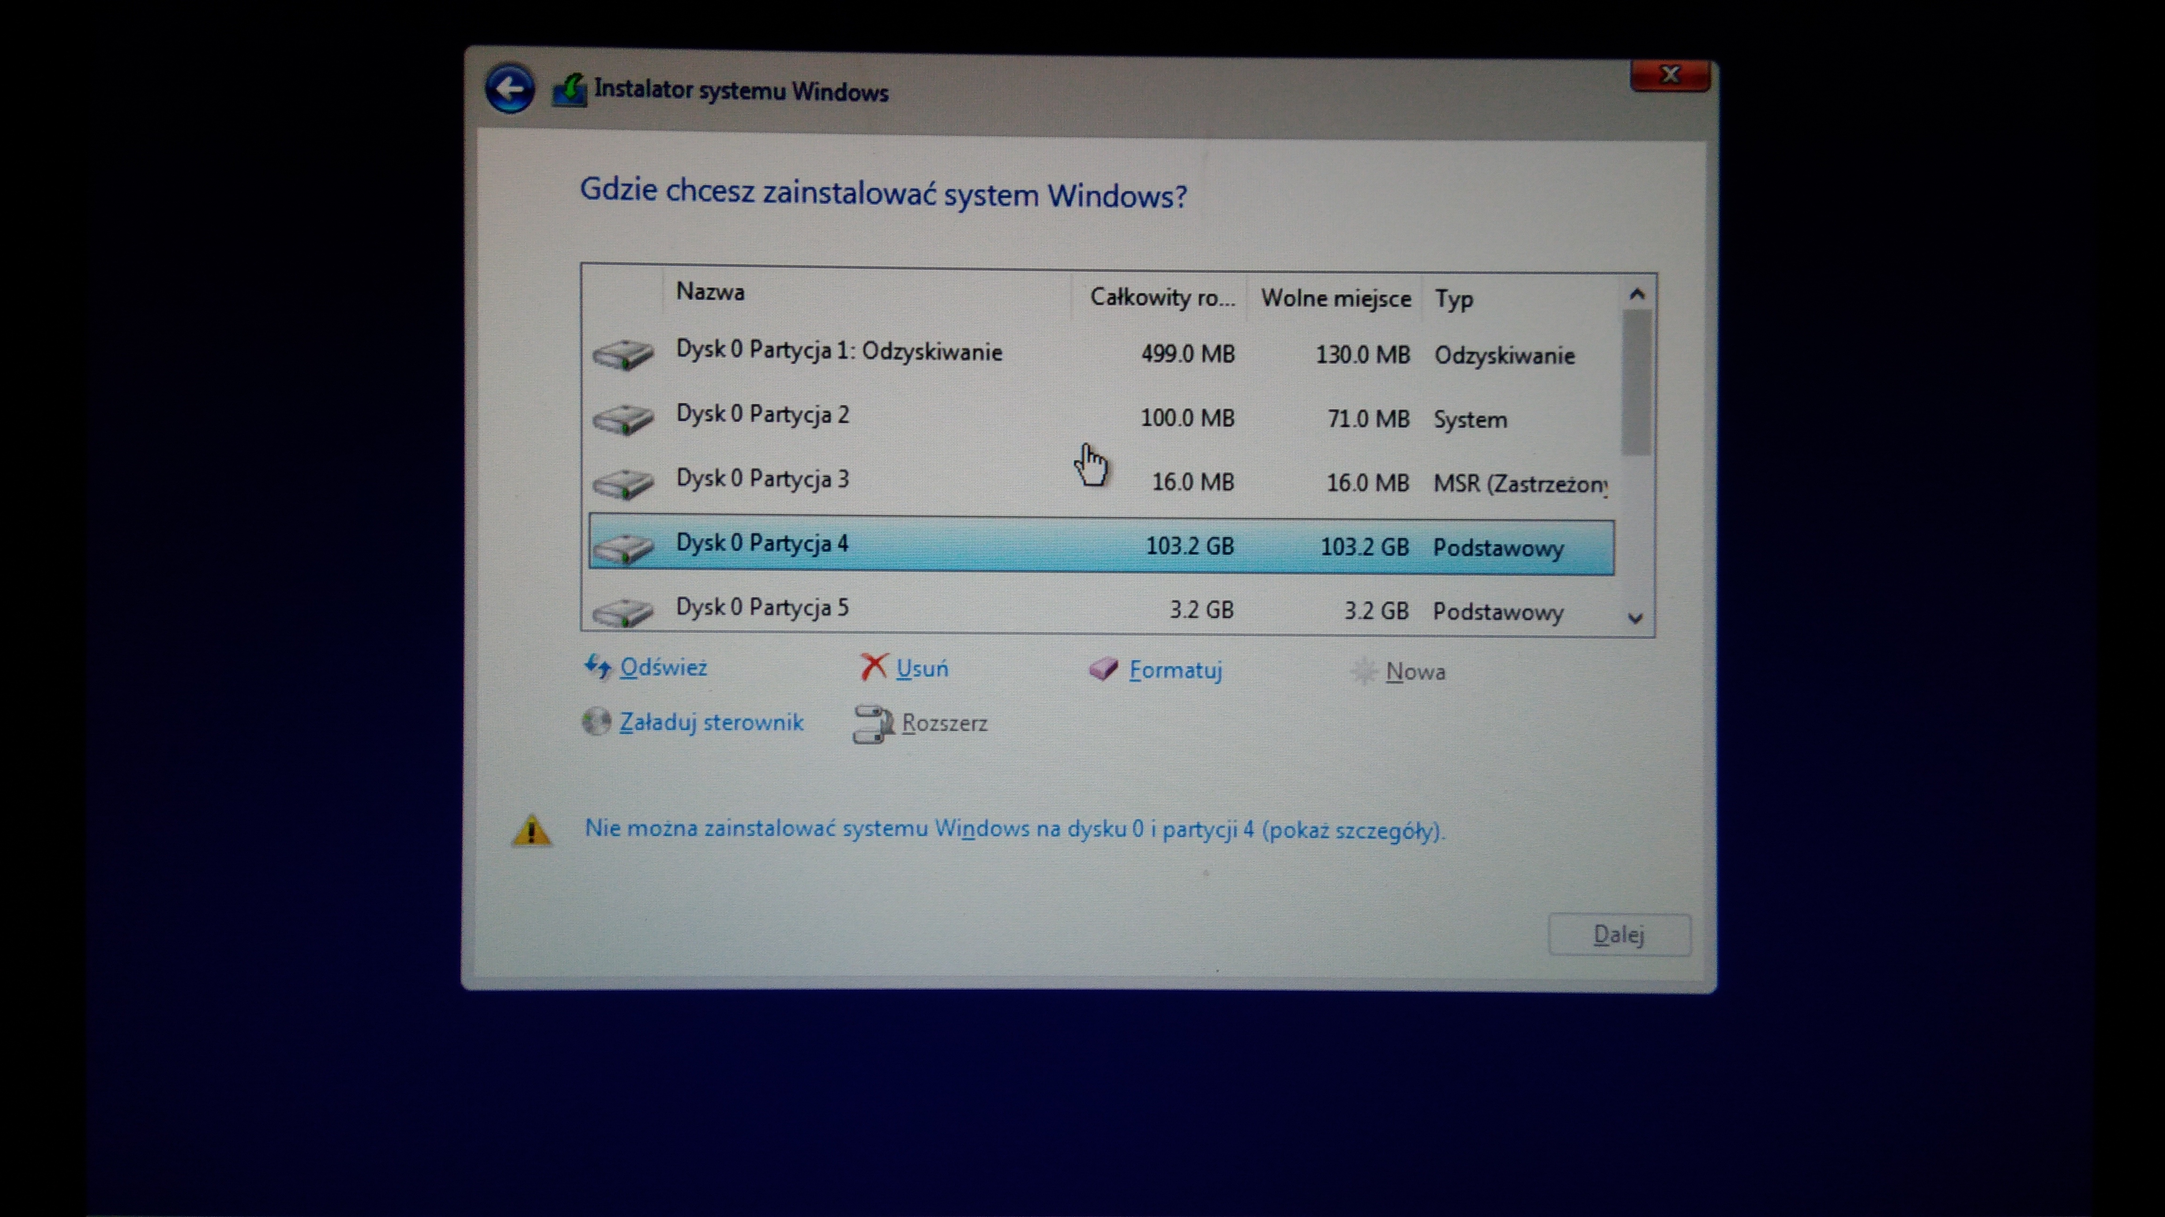Refresh list with Odśwież link
Image resolution: width=2165 pixels, height=1217 pixels.
pos(663,667)
